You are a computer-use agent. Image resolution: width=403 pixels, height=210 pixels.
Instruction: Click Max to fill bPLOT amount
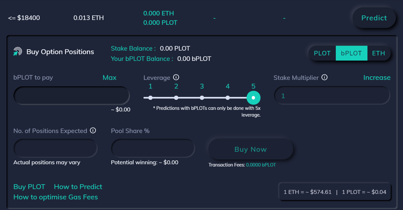[109, 78]
